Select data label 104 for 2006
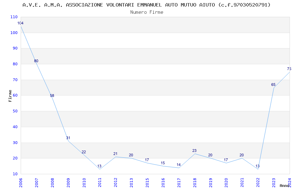Screen dimensions: 293x189 click(20, 23)
